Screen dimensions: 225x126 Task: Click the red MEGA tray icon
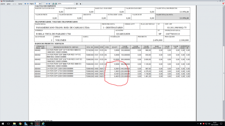pos(203,124)
